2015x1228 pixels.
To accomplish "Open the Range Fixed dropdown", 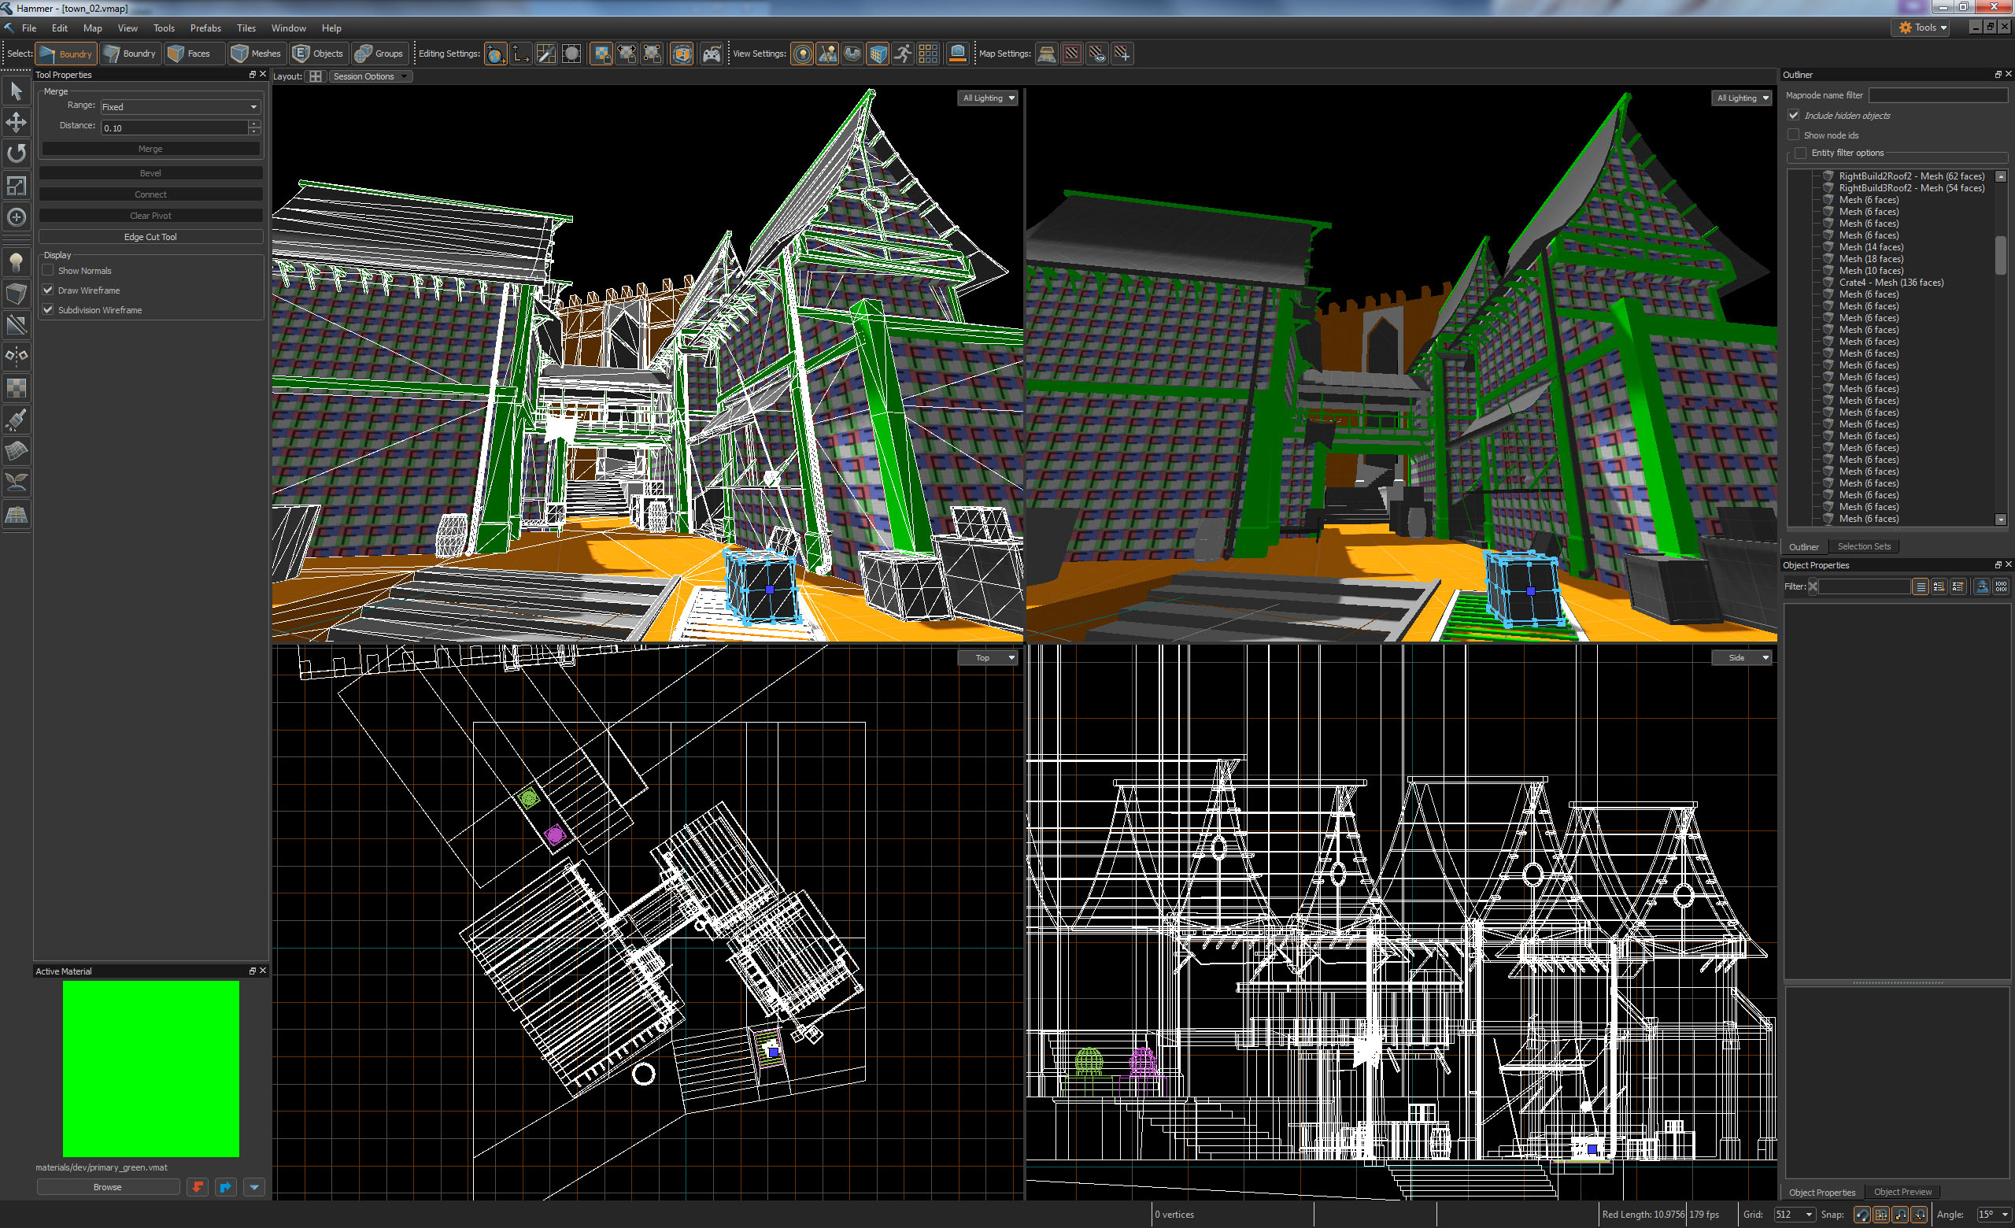I will (179, 107).
